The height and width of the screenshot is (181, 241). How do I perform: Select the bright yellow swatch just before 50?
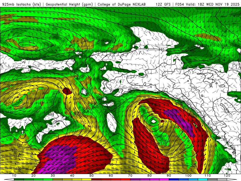(86, 179)
